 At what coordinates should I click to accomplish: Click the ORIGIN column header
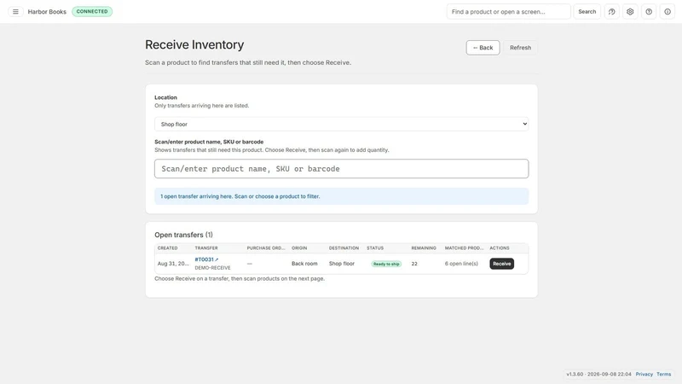point(299,247)
